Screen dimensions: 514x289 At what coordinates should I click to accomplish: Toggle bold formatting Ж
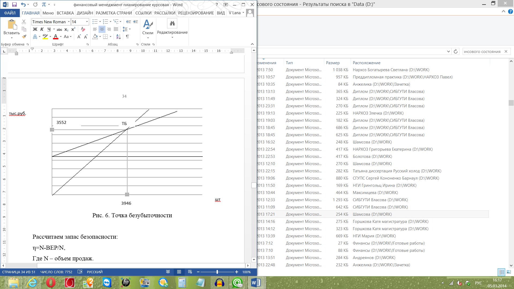pos(35,29)
